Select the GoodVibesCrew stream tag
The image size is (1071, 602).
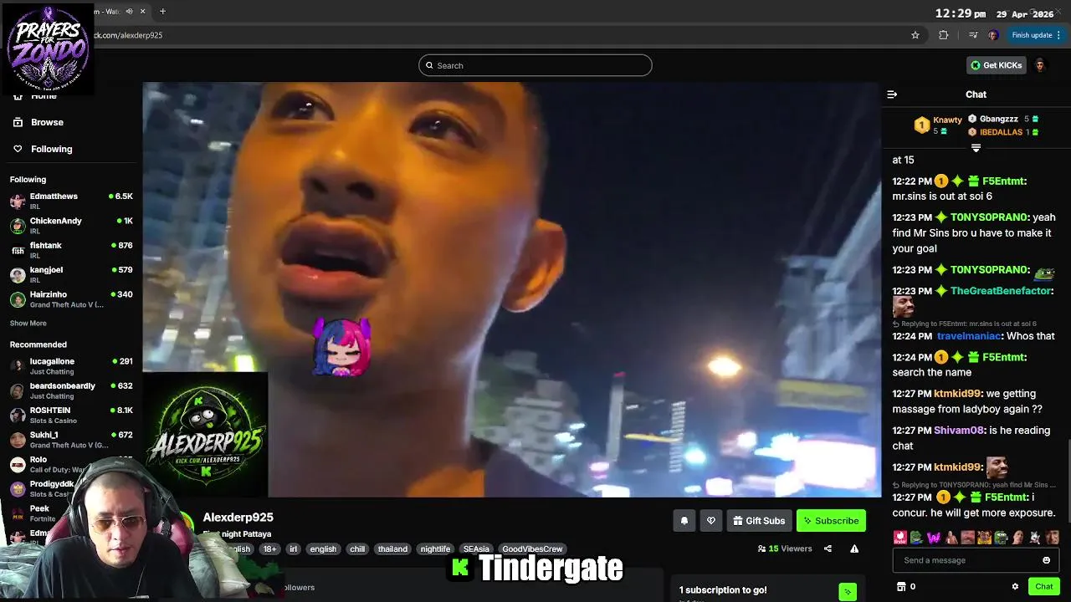(x=532, y=549)
